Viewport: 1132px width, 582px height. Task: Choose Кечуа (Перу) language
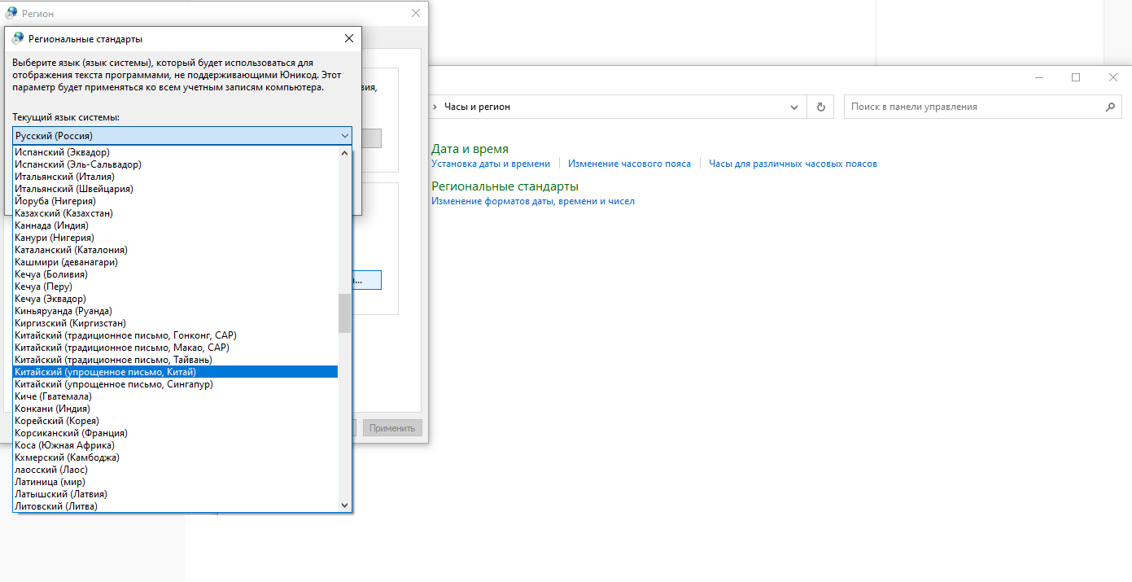click(x=175, y=287)
